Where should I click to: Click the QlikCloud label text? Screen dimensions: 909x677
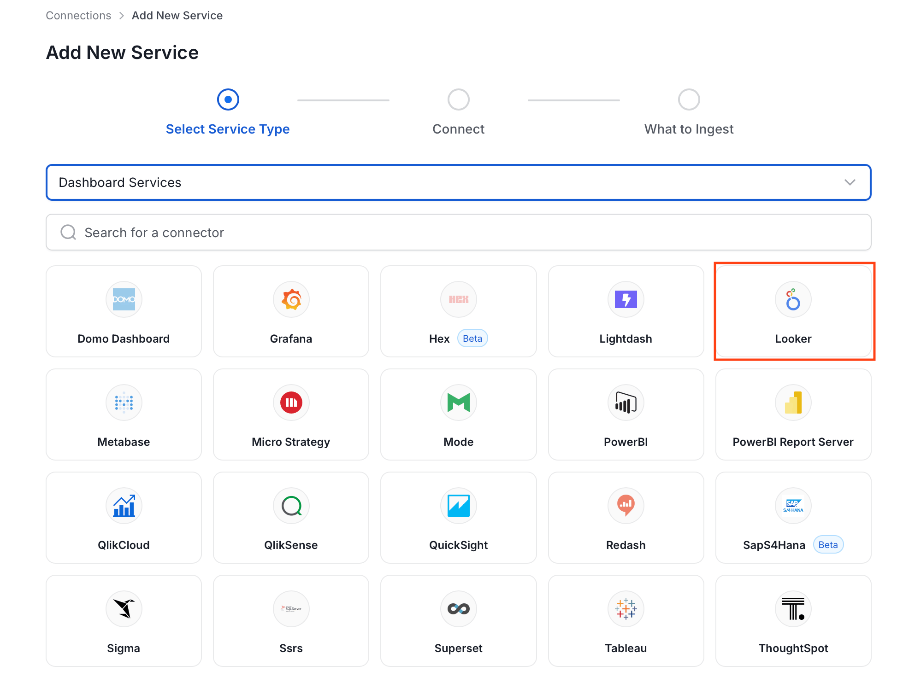click(x=124, y=545)
